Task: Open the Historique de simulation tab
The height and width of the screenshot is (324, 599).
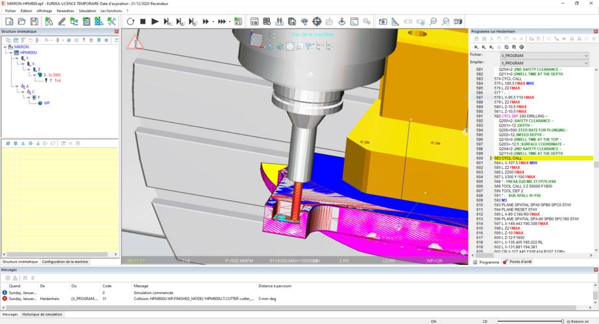Action: point(43,314)
